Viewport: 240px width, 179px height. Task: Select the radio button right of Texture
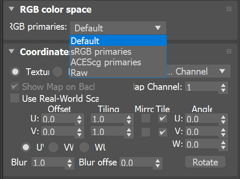point(58,72)
